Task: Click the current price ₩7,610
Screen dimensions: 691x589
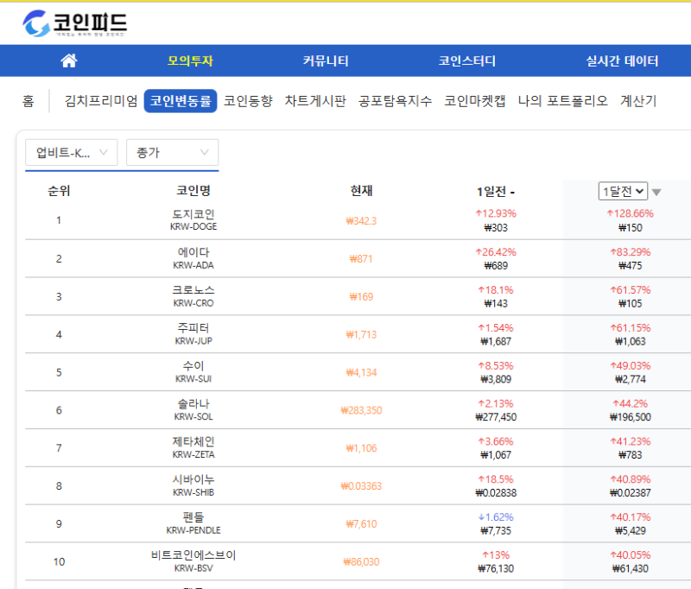Action: (361, 524)
